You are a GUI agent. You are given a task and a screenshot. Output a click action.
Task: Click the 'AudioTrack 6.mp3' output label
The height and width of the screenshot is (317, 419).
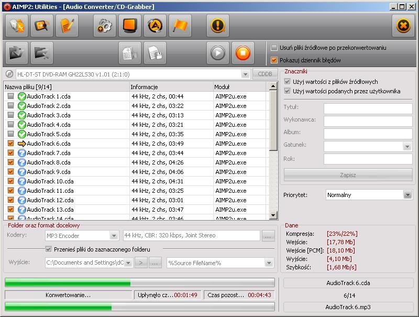348,307
